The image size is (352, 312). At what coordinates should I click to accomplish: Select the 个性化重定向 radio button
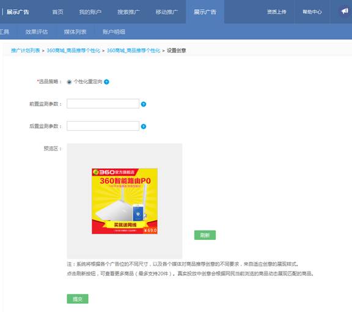[x=69, y=82]
